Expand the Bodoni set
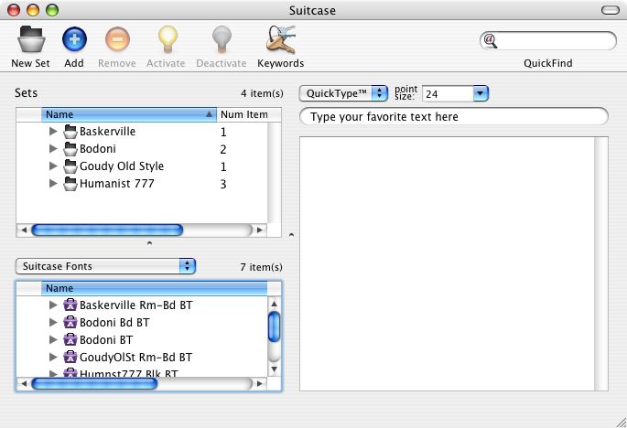 coord(53,149)
